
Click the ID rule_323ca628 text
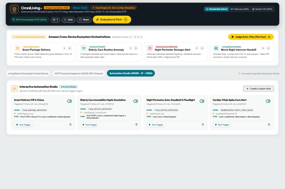172,104
